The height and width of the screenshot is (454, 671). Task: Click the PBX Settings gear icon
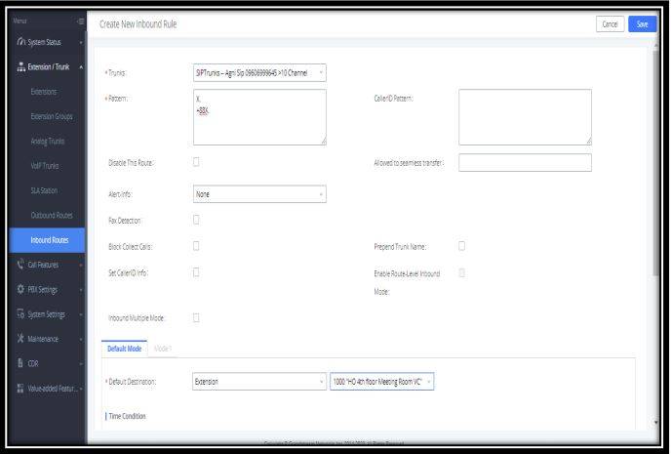[20, 289]
